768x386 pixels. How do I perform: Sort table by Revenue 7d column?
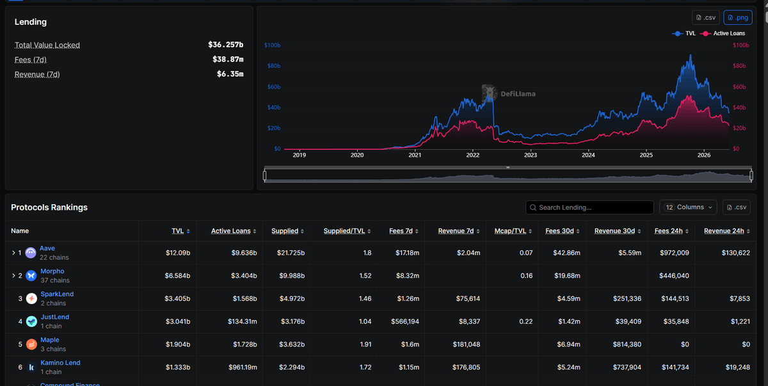(x=459, y=231)
